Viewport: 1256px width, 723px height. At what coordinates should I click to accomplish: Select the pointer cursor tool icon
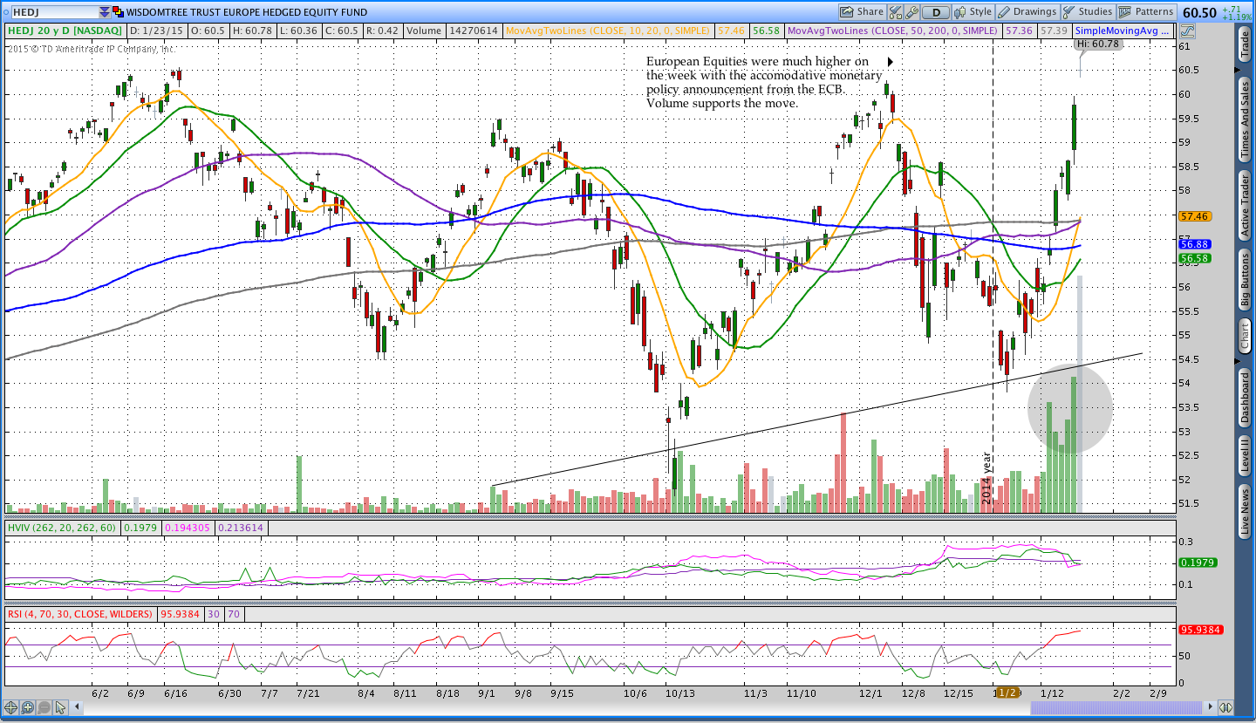(x=61, y=707)
